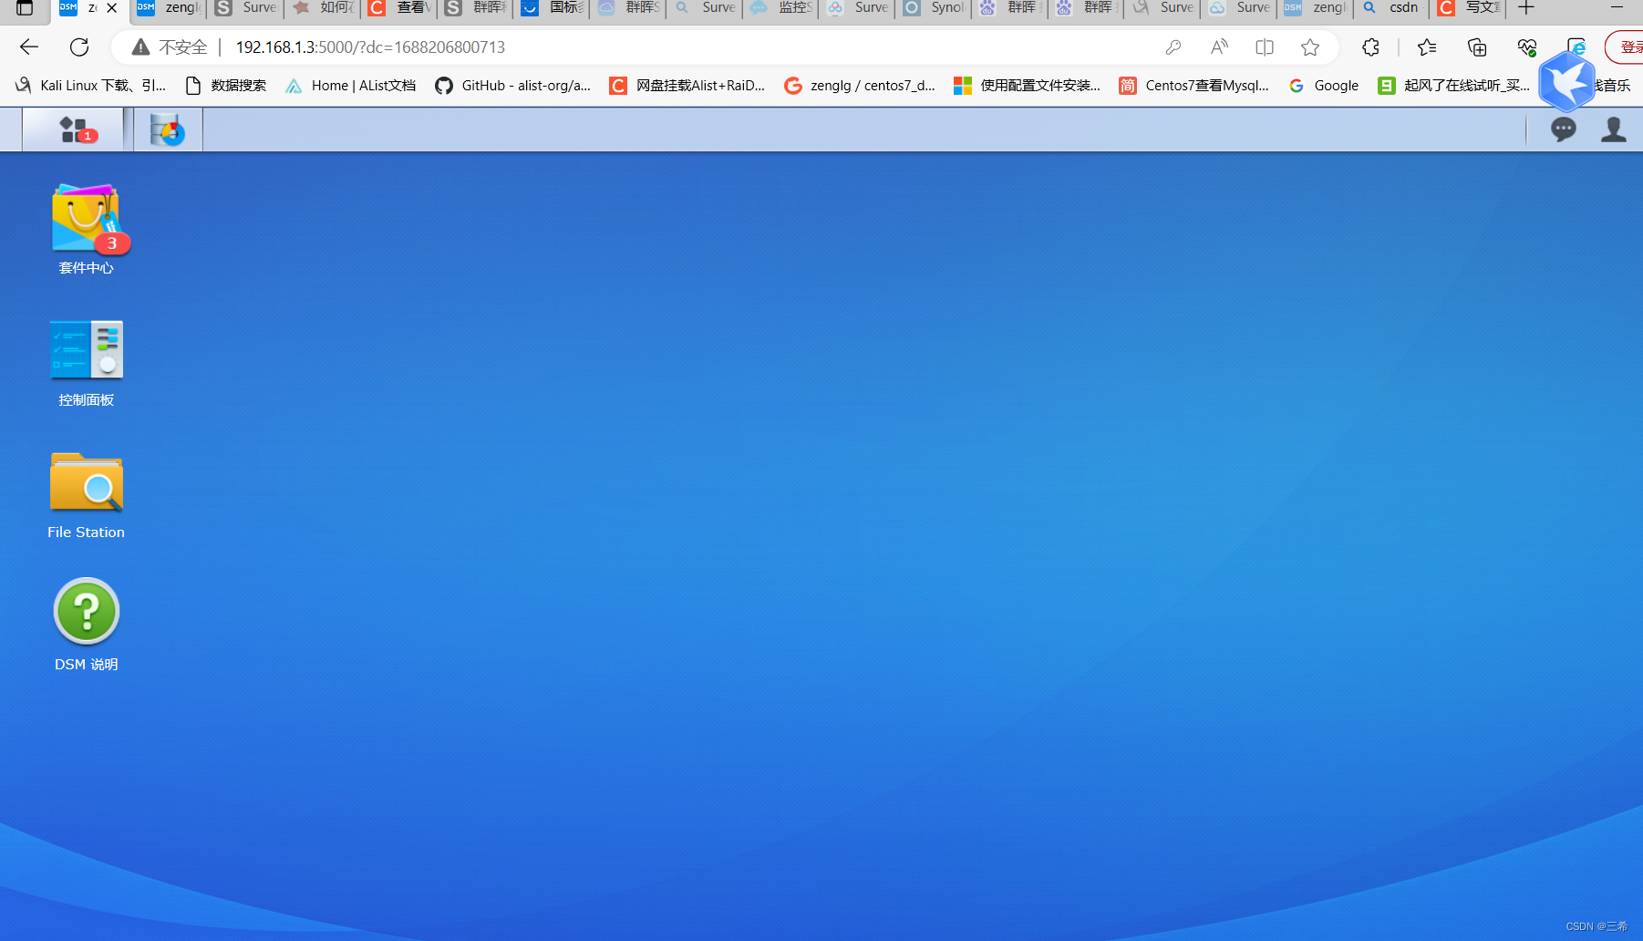This screenshot has height=941, width=1643.
Task: Click the Read aloud icon
Action: coord(1219,47)
